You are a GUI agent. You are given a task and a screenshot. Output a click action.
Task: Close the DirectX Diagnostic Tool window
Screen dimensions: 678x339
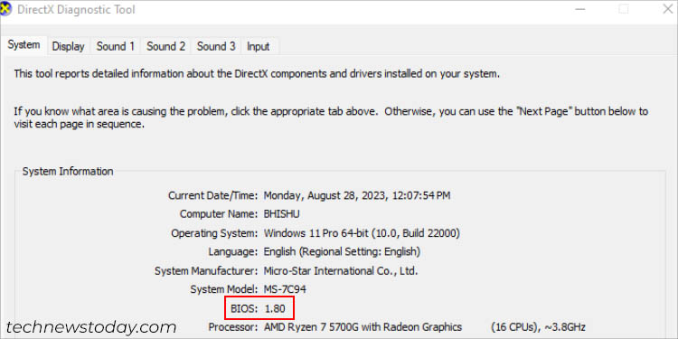coord(668,9)
